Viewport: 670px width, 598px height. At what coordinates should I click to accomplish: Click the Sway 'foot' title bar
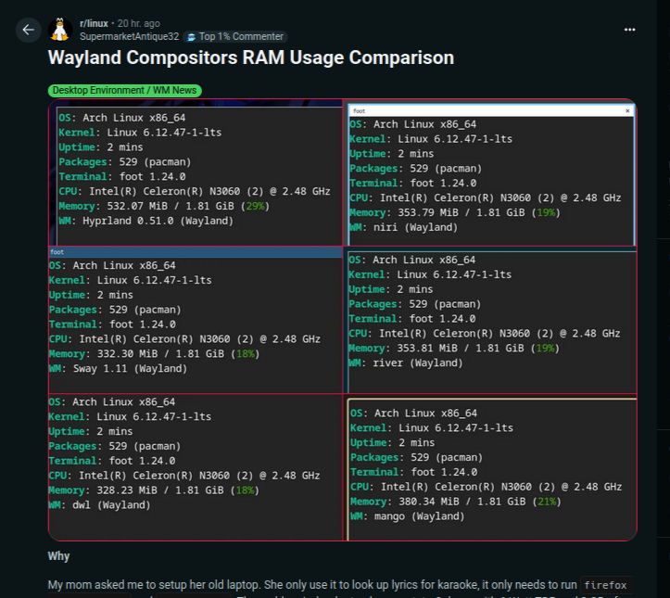[196, 252]
